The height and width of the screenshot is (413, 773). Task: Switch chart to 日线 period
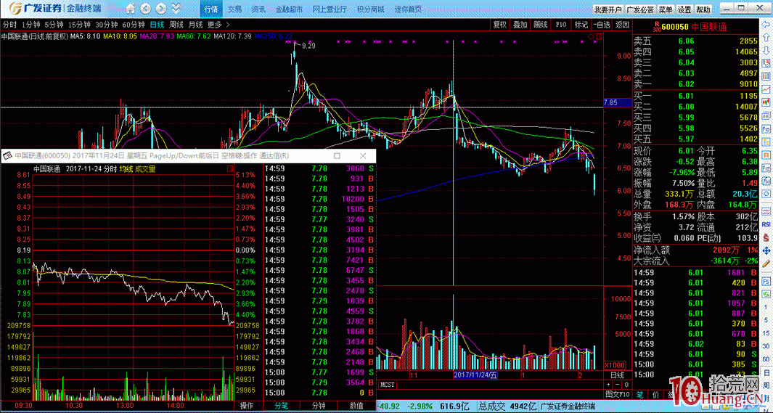[x=158, y=24]
